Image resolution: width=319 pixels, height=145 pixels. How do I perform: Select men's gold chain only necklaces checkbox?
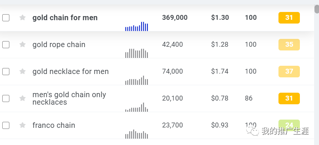pyautogui.click(x=6, y=98)
